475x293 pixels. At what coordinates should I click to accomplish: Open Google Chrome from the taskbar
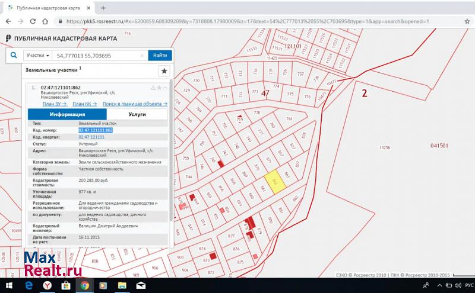click(x=84, y=285)
